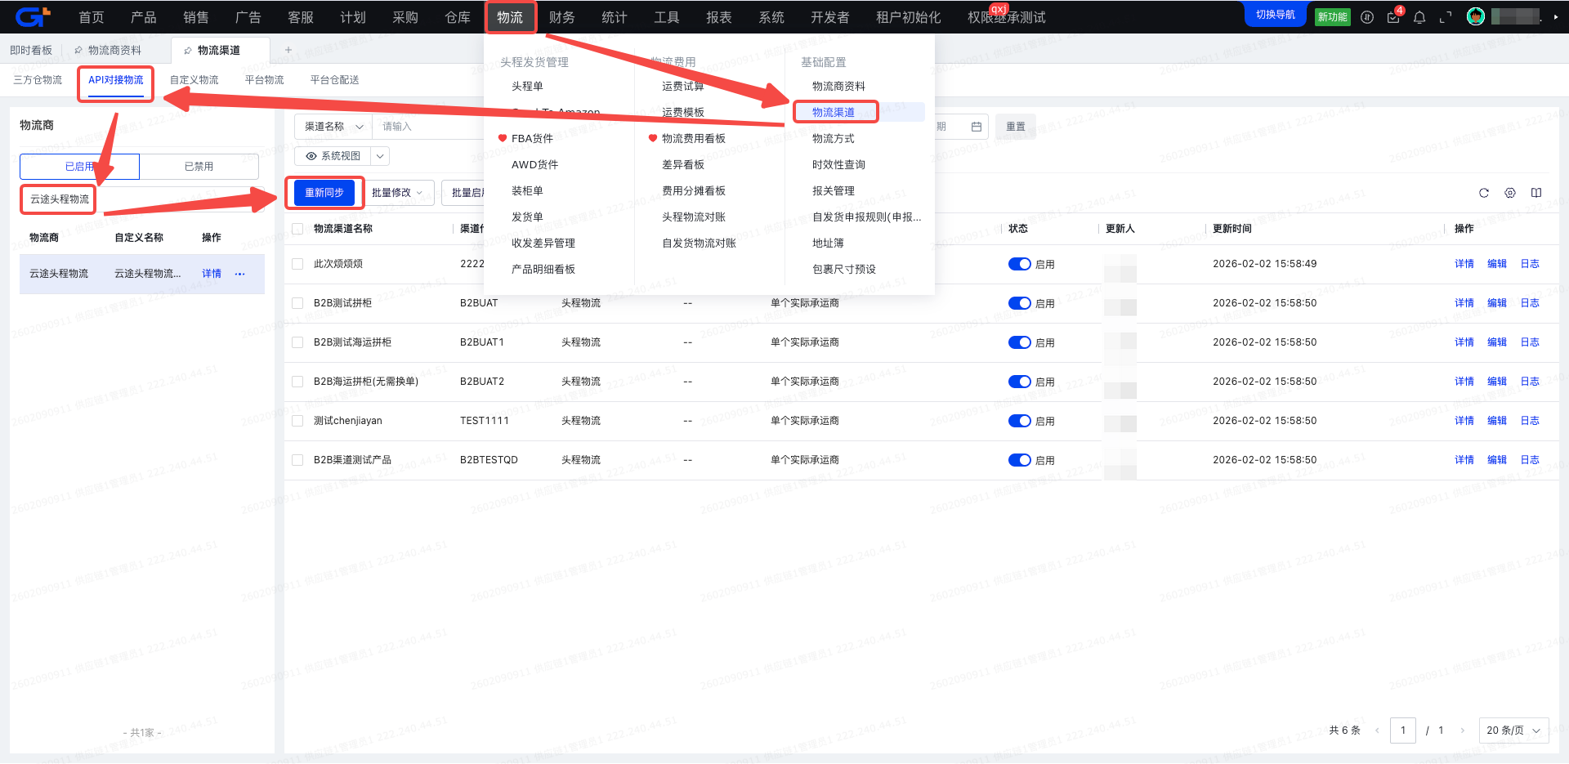Image resolution: width=1569 pixels, height=764 pixels.
Task: Refresh the channel table
Action: point(1484,193)
